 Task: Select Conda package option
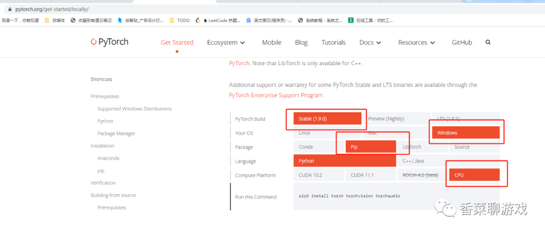(x=319, y=147)
